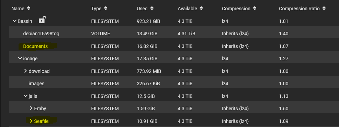339x127 pixels.
Task: Expand the highlighted Seafile dataset
Action: (x=31, y=121)
